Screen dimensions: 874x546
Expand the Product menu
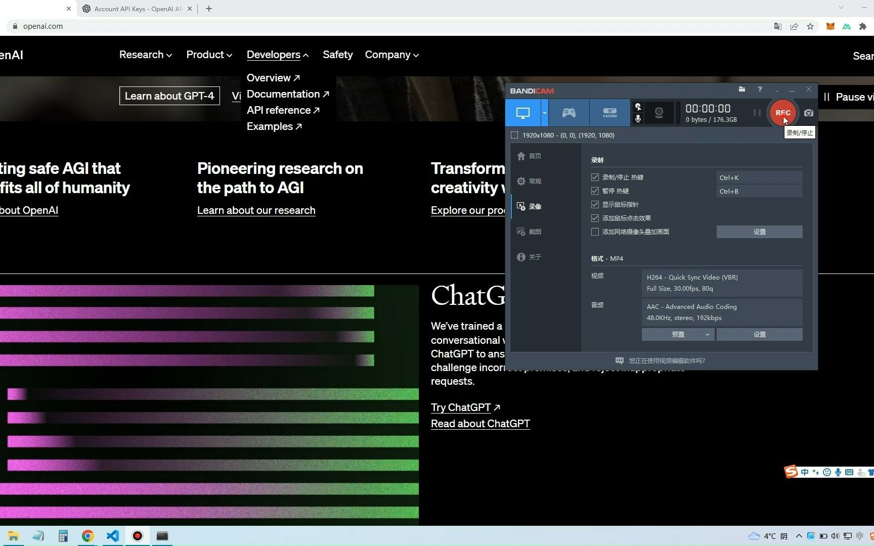click(x=209, y=55)
